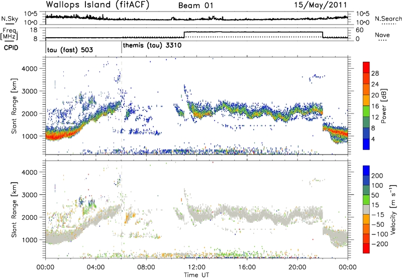Click the '3000' tick on velocity panel axis

pos(30,195)
